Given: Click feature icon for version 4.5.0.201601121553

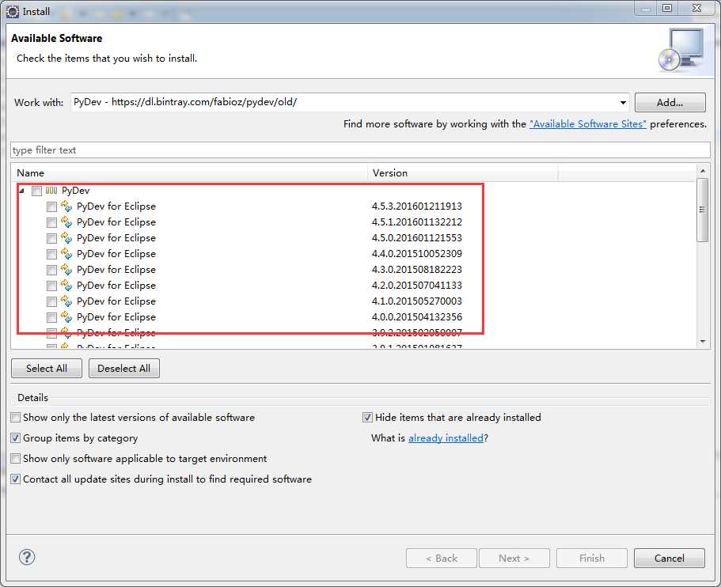Looking at the screenshot, I should (x=66, y=237).
